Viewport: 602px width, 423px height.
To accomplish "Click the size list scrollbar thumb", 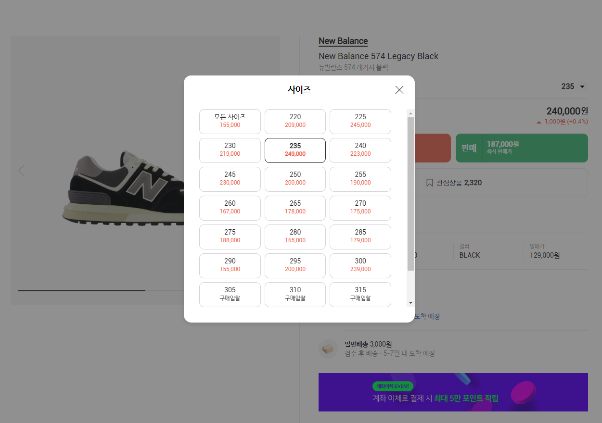I will point(410,194).
